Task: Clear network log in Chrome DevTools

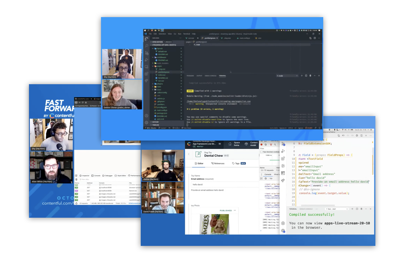Action: click(266, 145)
